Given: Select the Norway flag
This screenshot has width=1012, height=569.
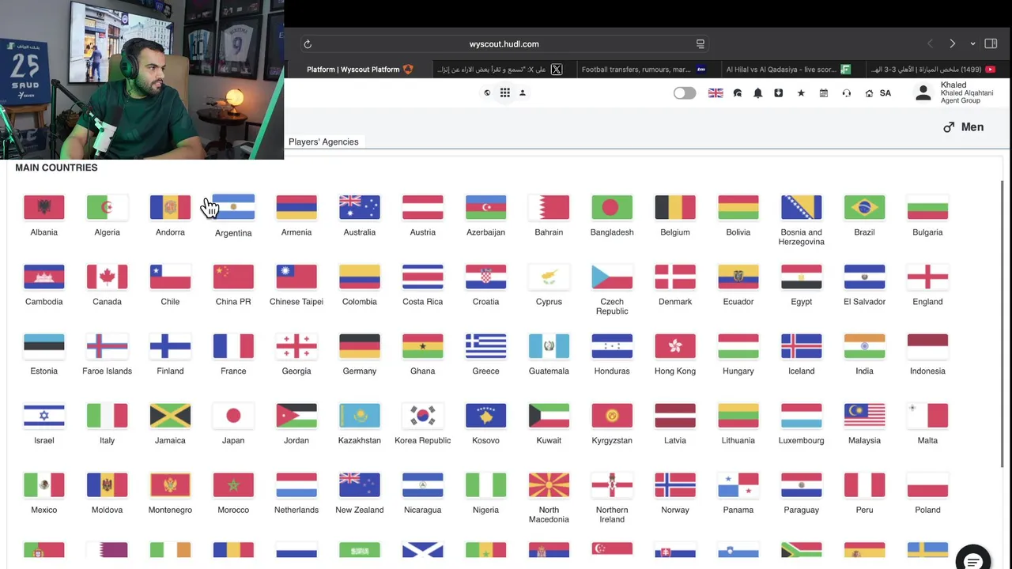Looking at the screenshot, I should [x=675, y=485].
